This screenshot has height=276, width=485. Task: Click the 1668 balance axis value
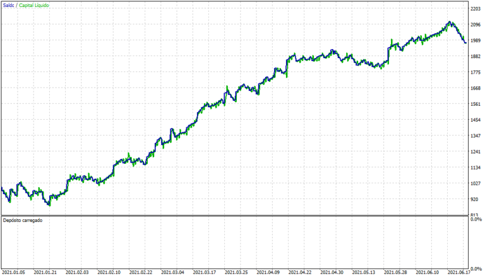(476, 88)
